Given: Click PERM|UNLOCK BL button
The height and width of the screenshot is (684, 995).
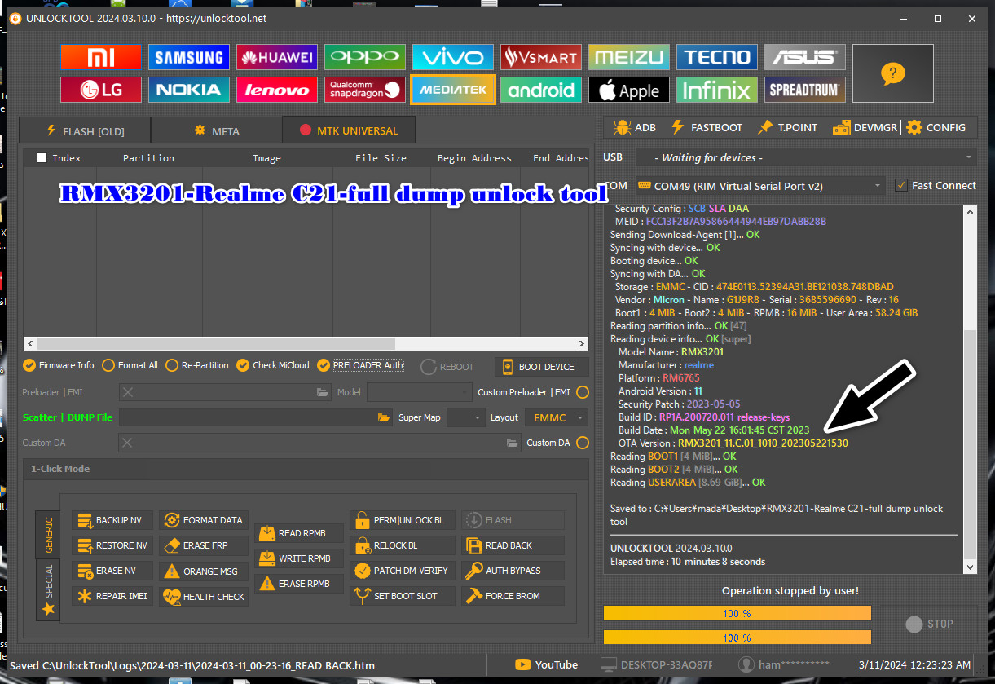Looking at the screenshot, I should tap(403, 520).
